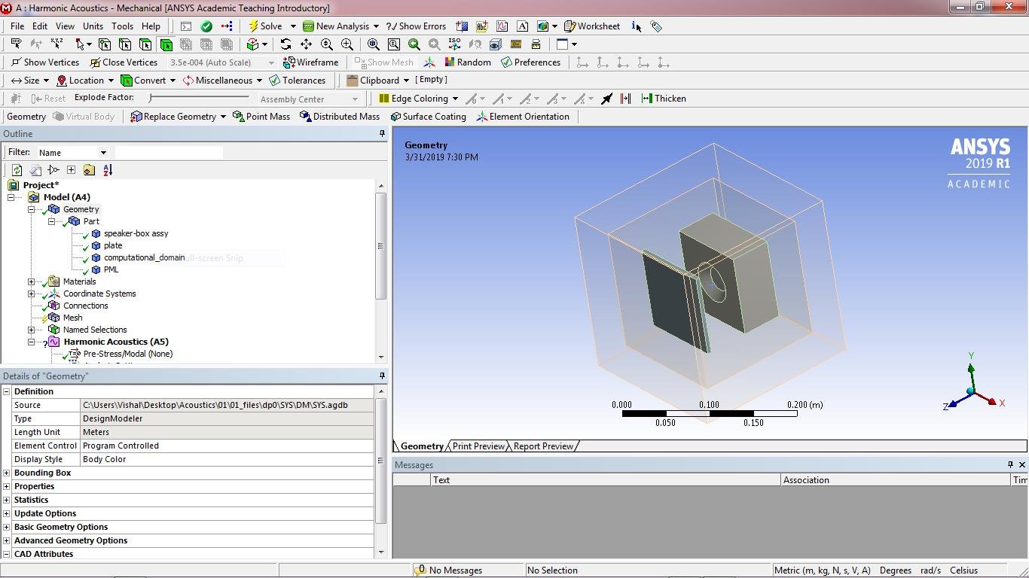This screenshot has height=578, width=1029.
Task: Select the Face selection filter icon
Action: click(x=145, y=44)
